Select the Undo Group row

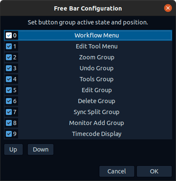tap(88, 68)
